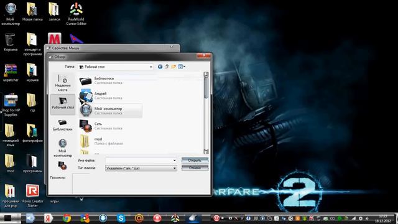Open Библиотеки in the places bar
The width and height of the screenshot is (398, 224).
point(63,125)
